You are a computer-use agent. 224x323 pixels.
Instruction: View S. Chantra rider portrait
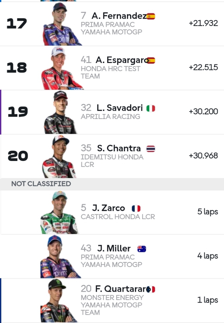pyautogui.click(x=60, y=156)
